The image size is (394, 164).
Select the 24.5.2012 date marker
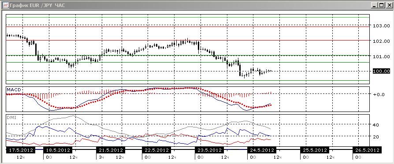pyautogui.click(x=262, y=150)
